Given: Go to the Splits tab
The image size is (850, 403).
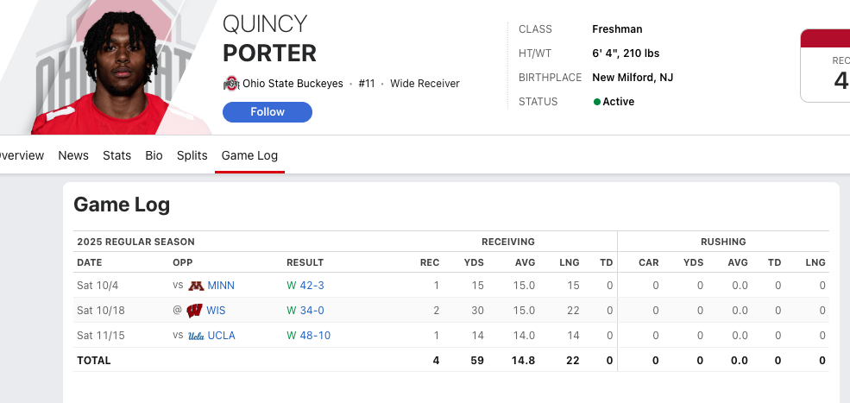Looking at the screenshot, I should click(192, 155).
